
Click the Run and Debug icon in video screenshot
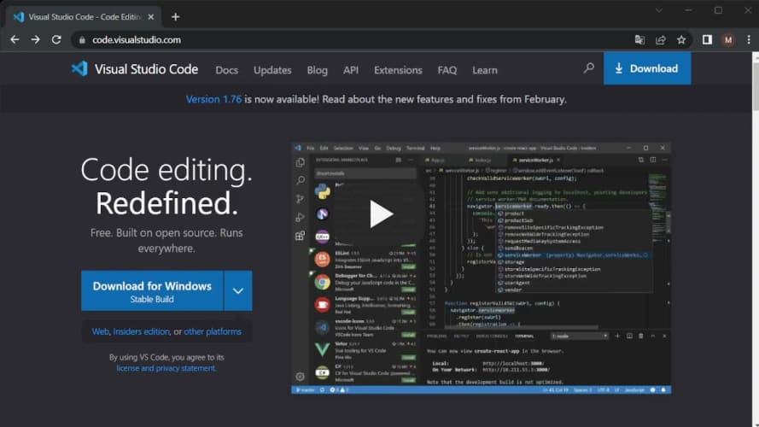(x=301, y=218)
